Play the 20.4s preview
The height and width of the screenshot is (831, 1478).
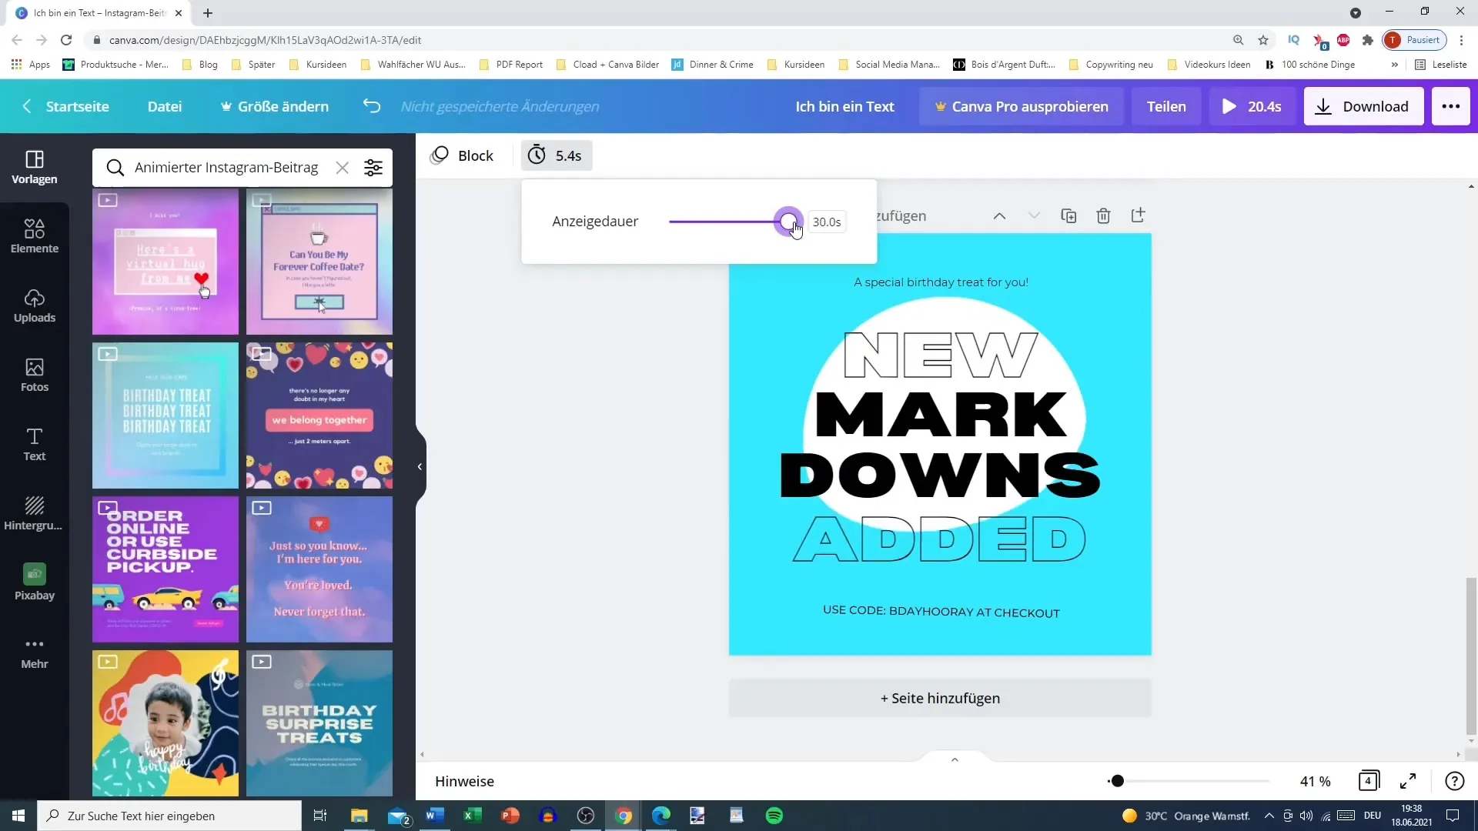click(1252, 106)
